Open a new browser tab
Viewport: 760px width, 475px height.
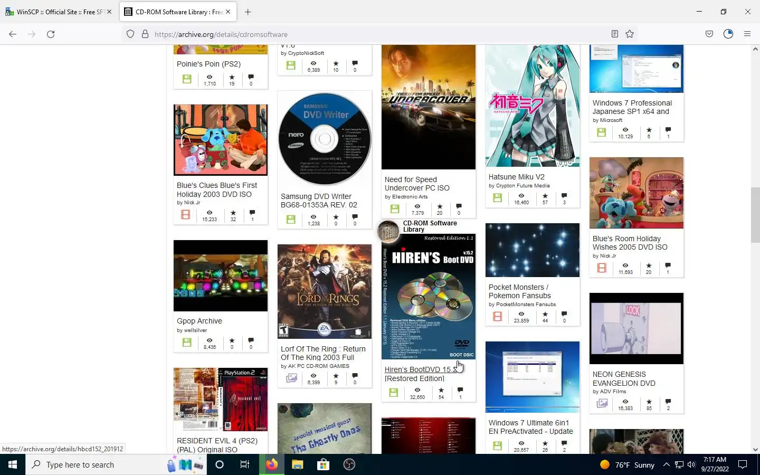tap(248, 12)
